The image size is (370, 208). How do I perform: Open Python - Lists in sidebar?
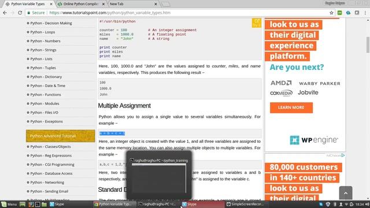coord(41,59)
